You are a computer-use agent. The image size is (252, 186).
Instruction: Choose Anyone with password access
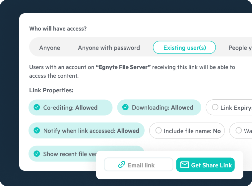(109, 48)
